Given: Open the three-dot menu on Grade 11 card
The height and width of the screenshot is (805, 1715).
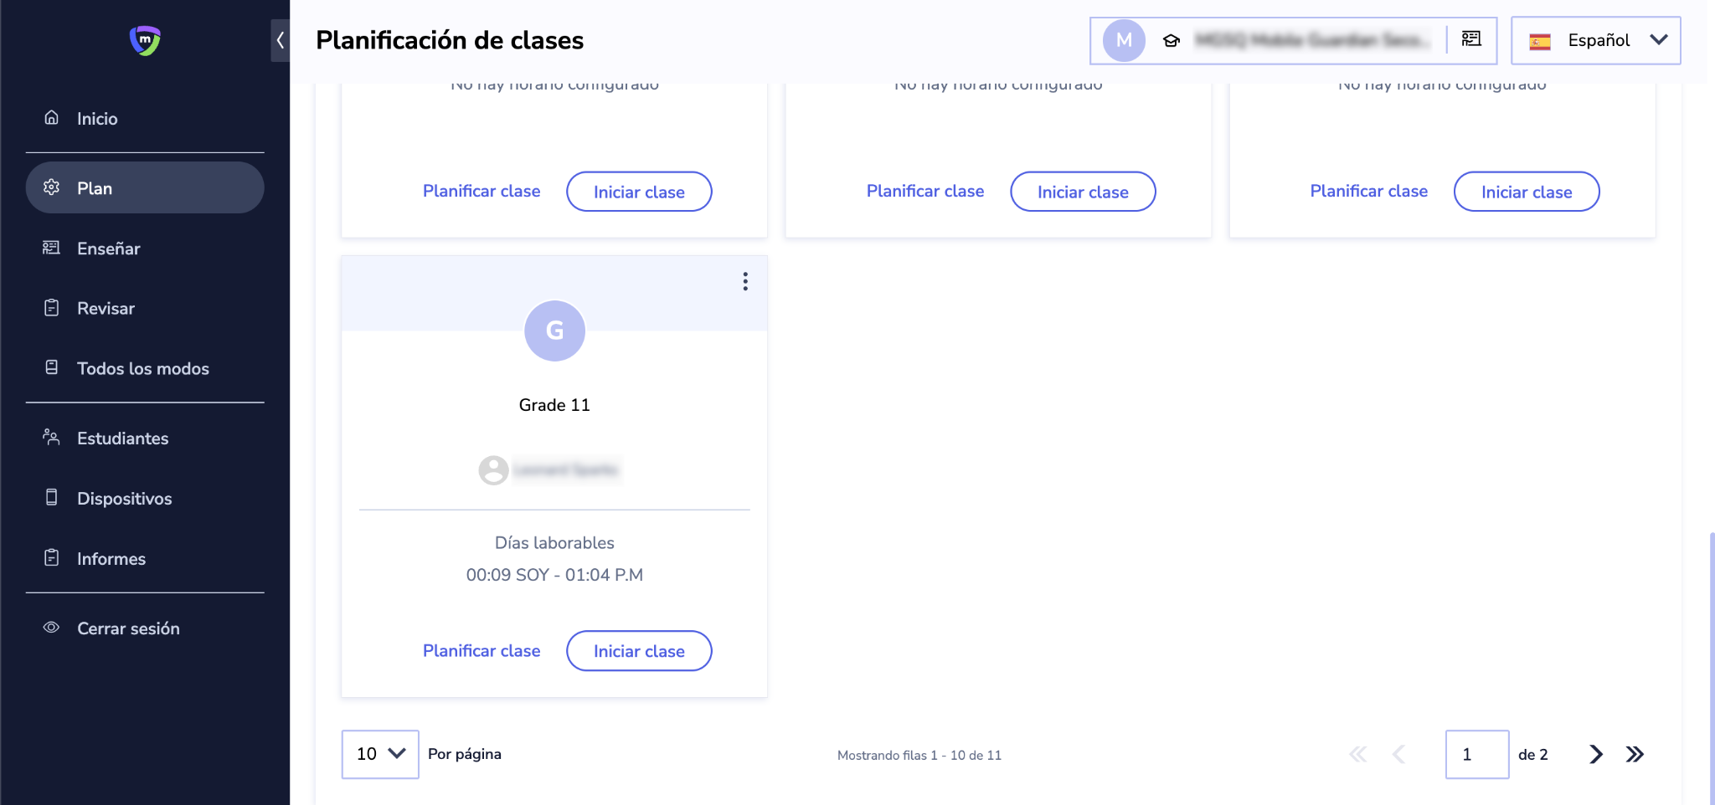Looking at the screenshot, I should pos(744,281).
